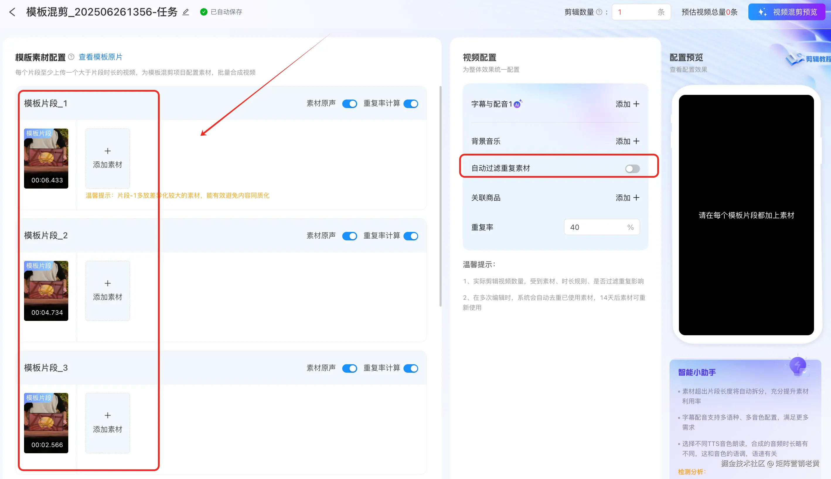
Task: Select 模板片段_2 video thumbnail
Action: coord(46,291)
